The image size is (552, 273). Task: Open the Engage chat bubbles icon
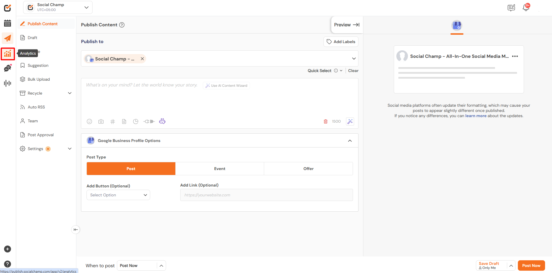tap(8, 68)
